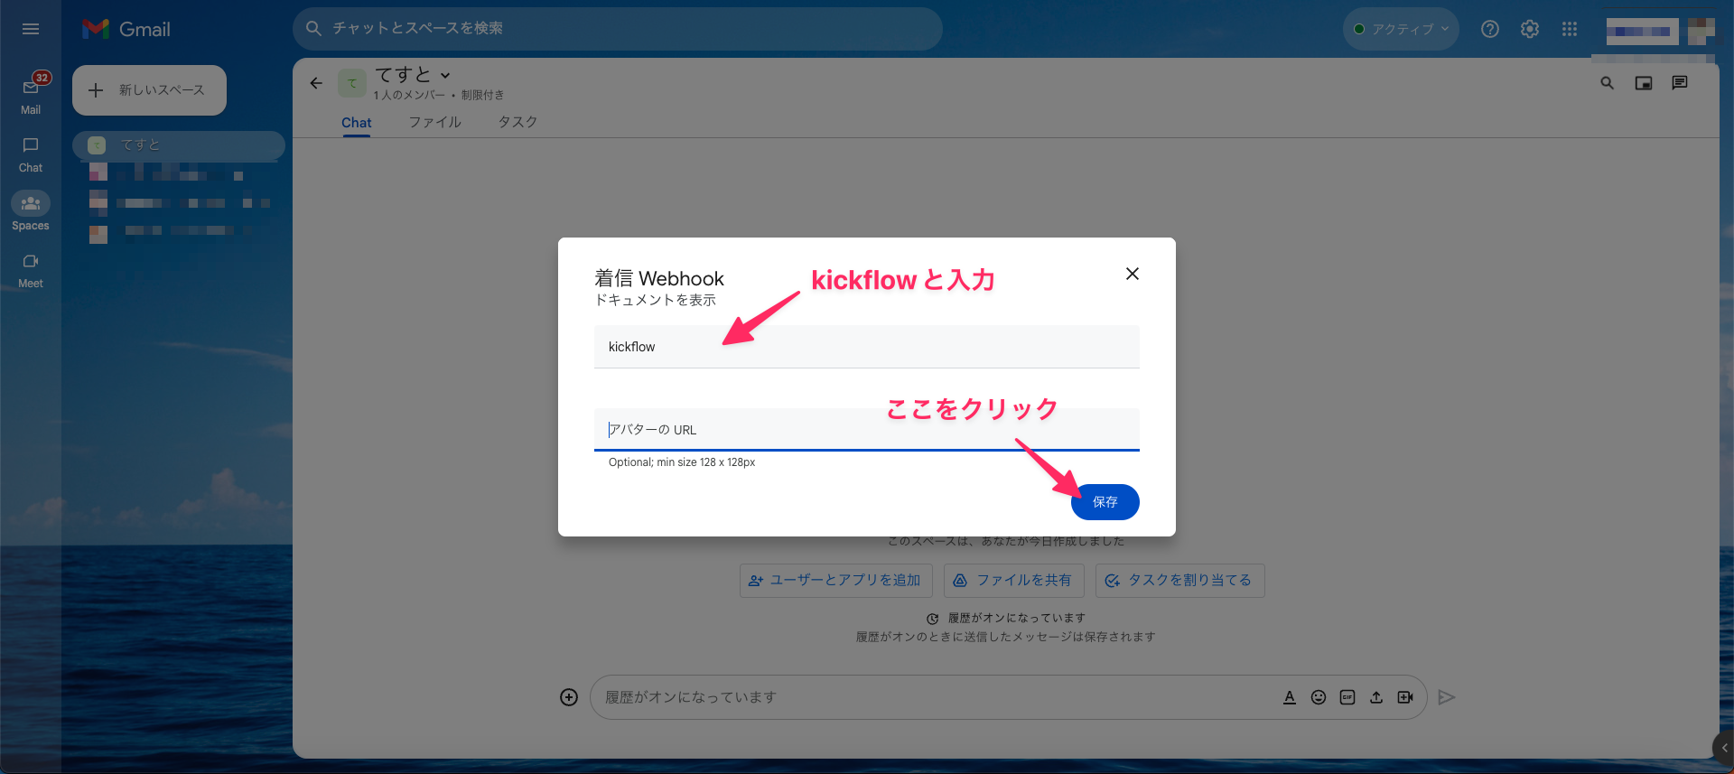This screenshot has width=1734, height=774.
Task: Open Mail from the left sidebar
Action: point(31,95)
